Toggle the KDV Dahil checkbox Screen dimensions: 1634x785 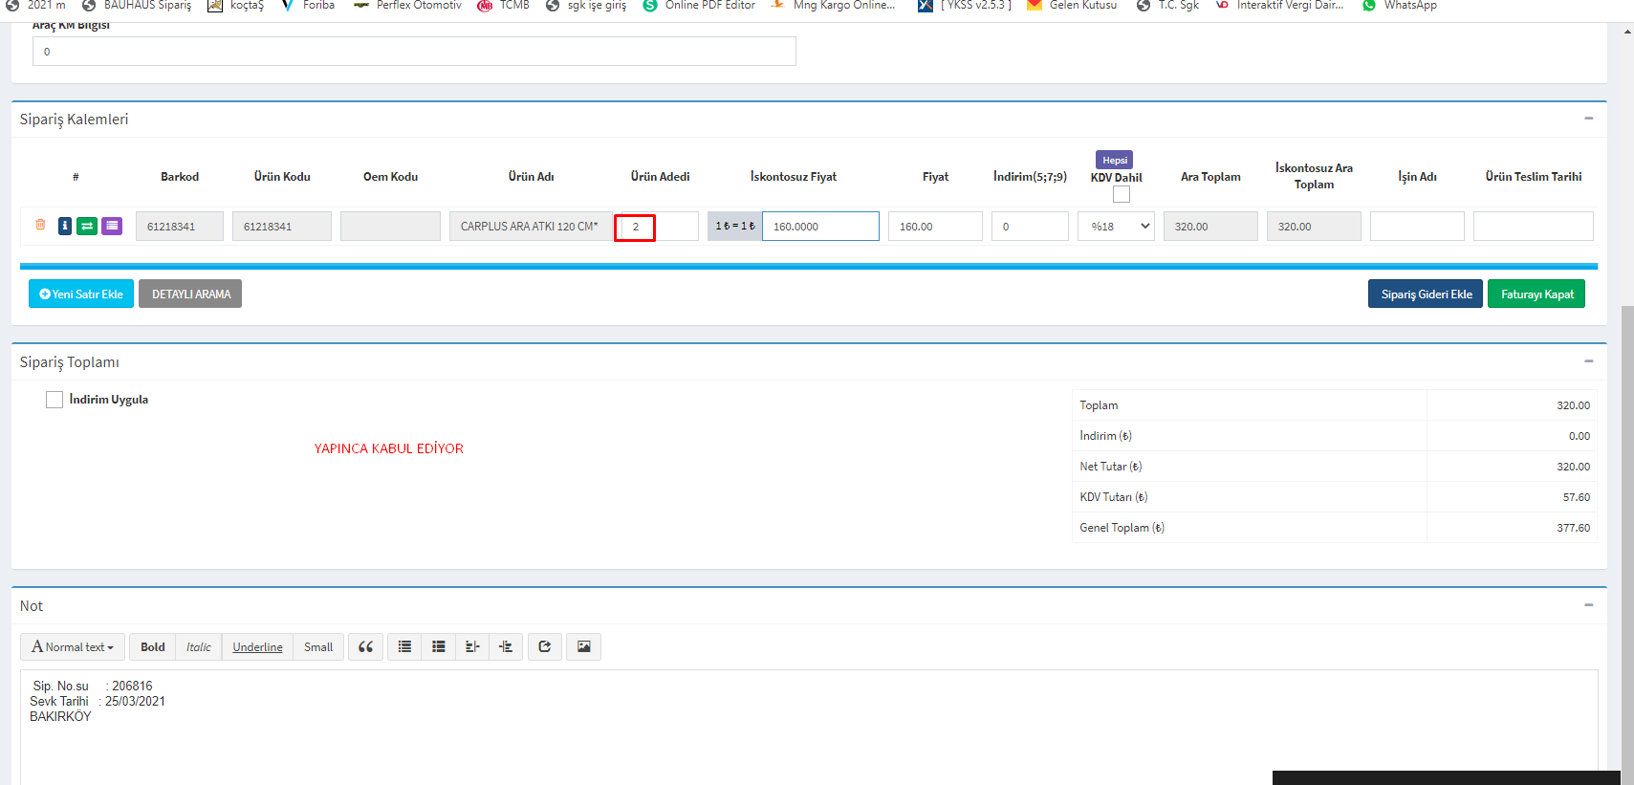1122,195
